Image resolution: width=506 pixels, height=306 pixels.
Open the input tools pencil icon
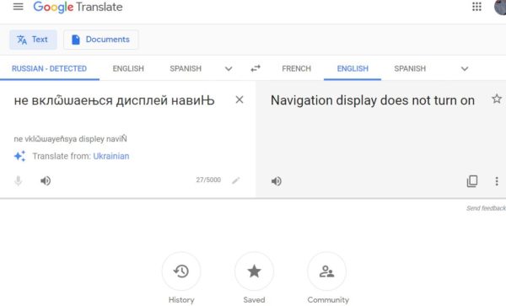236,180
